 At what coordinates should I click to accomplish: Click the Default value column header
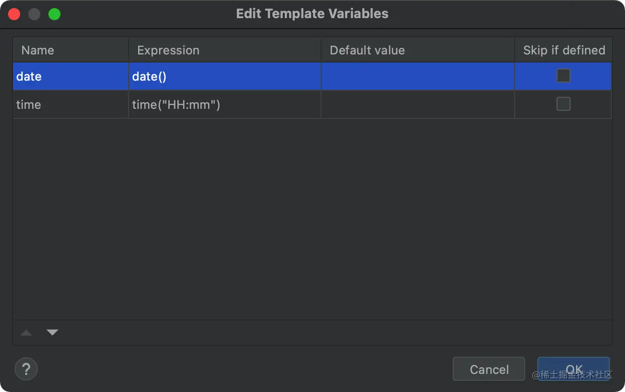(417, 50)
